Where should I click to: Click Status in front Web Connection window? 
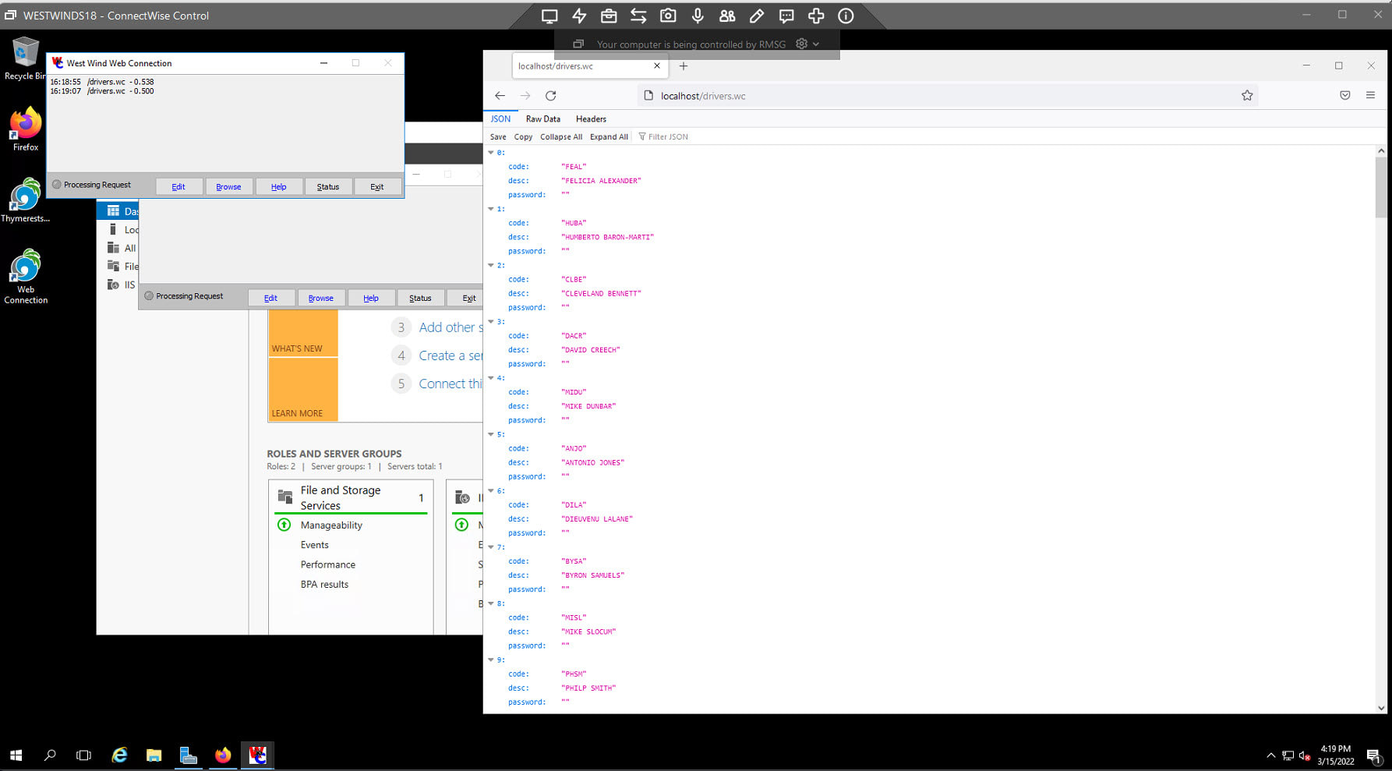tap(328, 187)
